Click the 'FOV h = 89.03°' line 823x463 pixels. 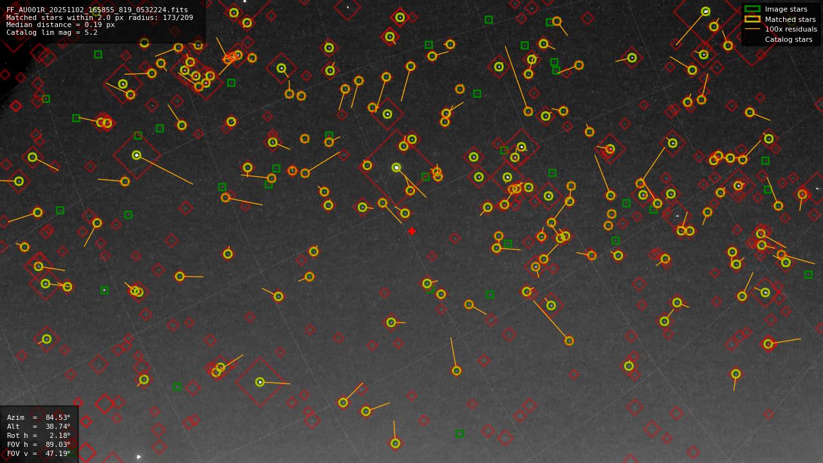(x=39, y=444)
